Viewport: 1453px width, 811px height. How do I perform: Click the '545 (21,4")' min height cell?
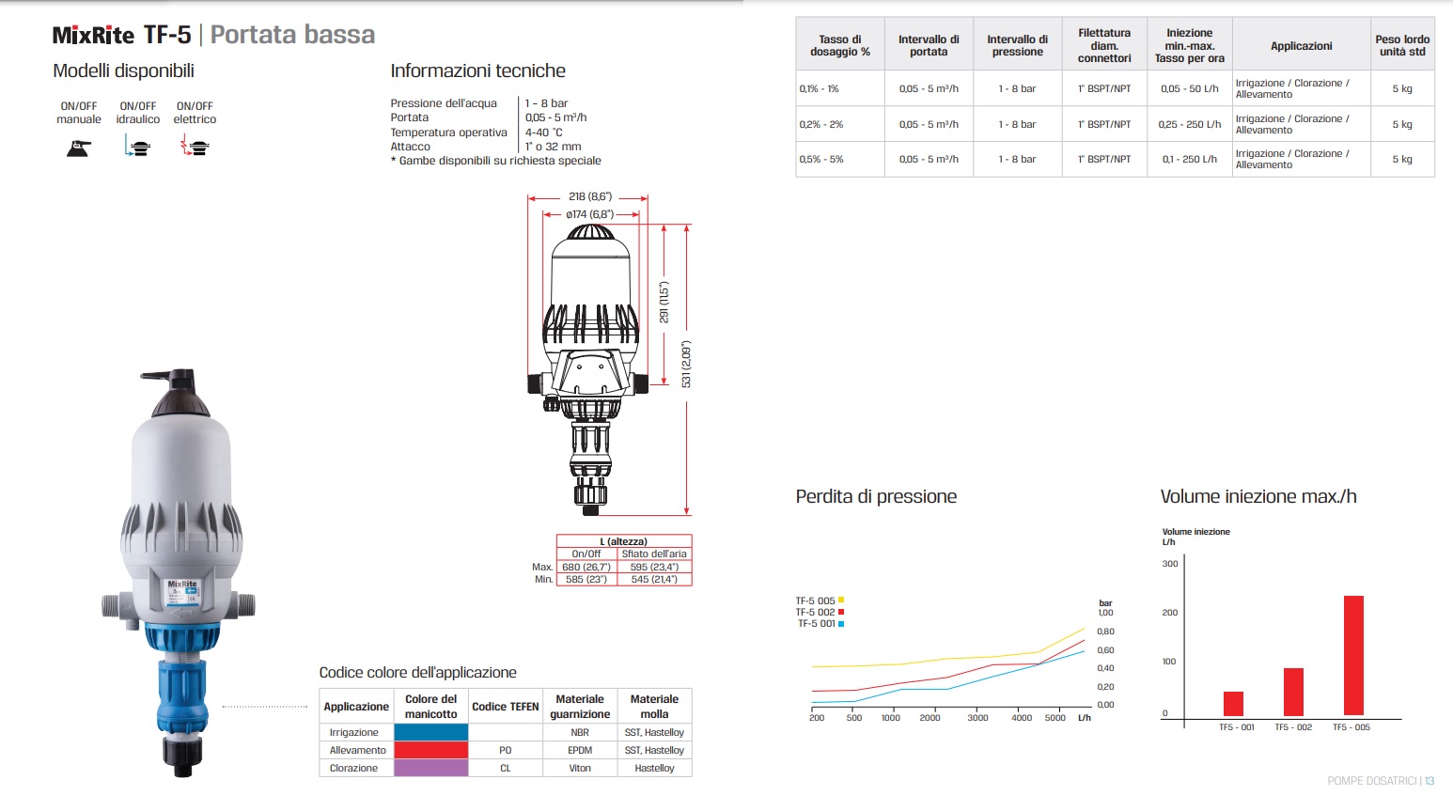[654, 580]
